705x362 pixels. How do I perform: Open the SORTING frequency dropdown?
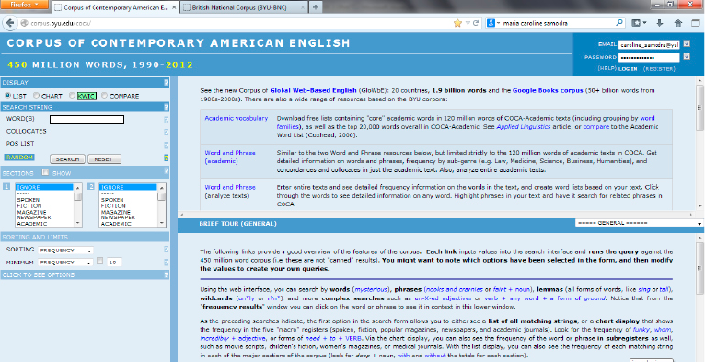pos(65,251)
